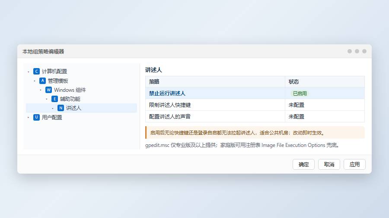This screenshot has height=218, width=389.
Task: Click the 应用 button
Action: [x=354, y=165]
